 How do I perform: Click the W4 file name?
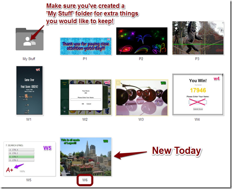click(x=197, y=119)
